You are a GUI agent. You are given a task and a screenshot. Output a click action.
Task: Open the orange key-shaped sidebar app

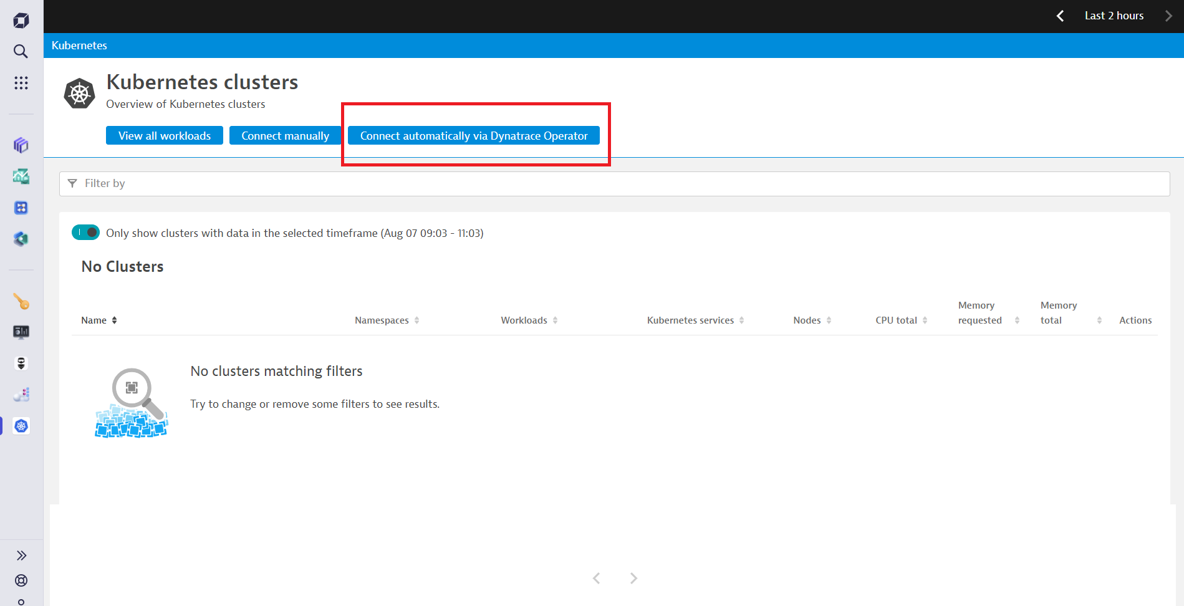click(x=21, y=302)
